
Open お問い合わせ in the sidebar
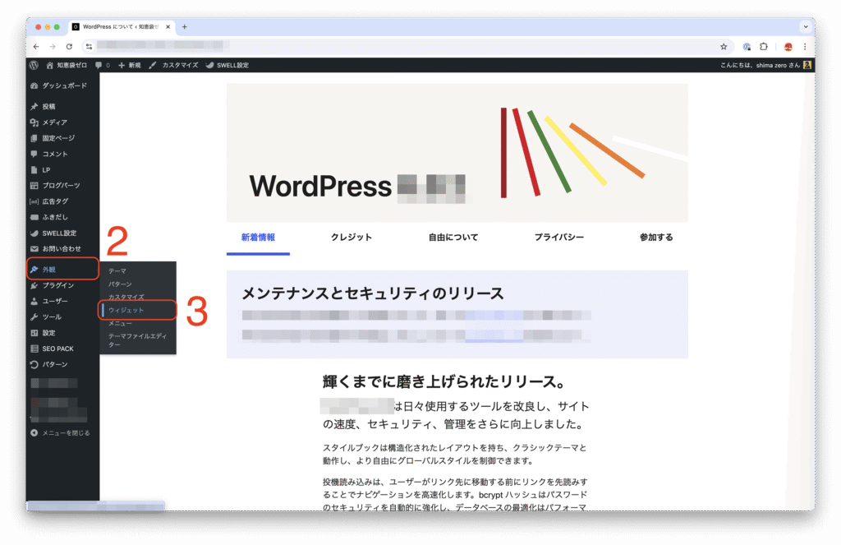click(62, 248)
